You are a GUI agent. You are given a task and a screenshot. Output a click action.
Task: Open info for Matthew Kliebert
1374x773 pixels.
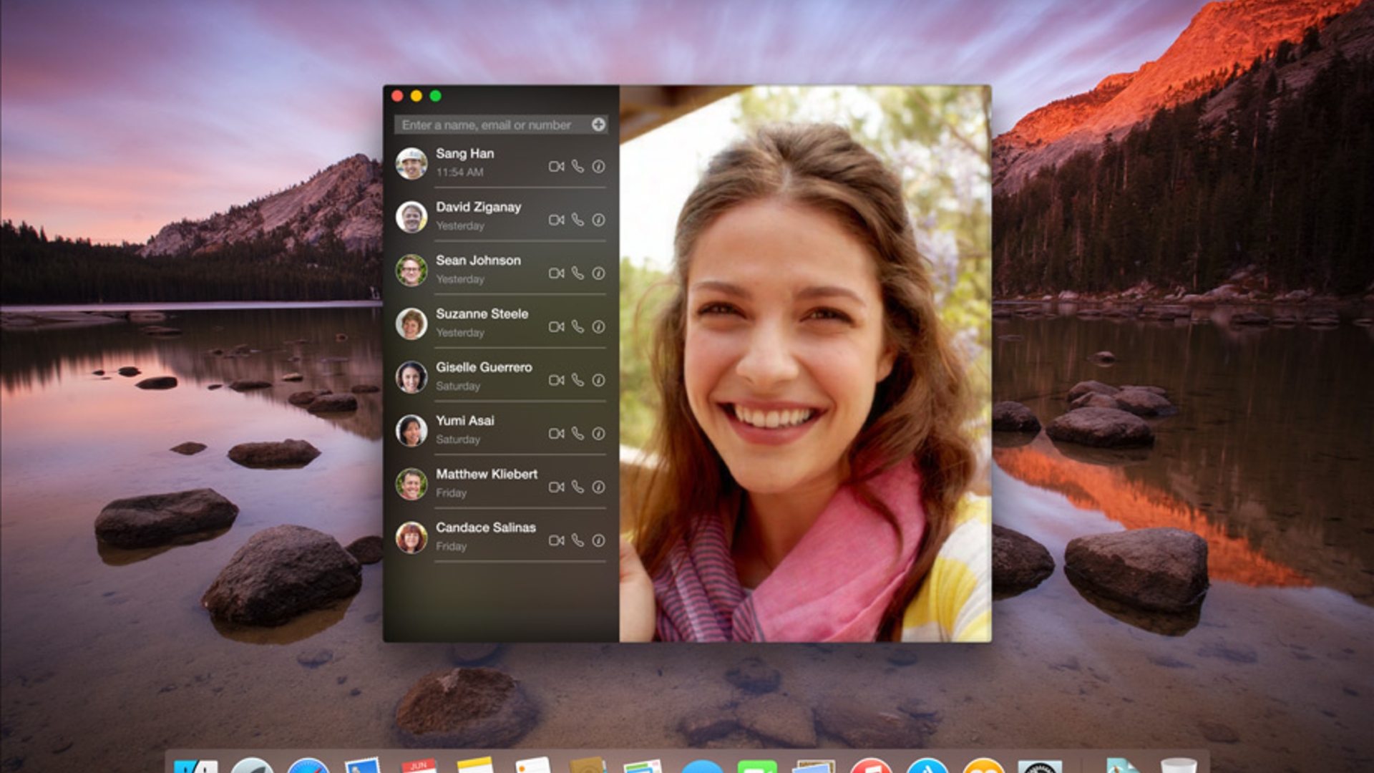[x=598, y=487]
